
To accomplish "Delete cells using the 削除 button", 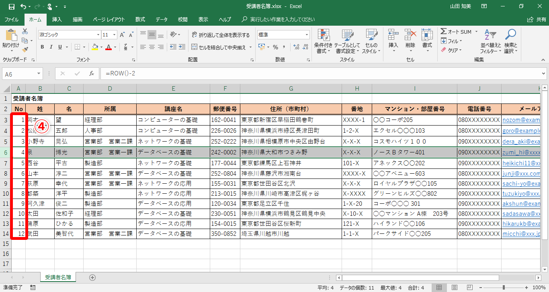I will coord(410,41).
